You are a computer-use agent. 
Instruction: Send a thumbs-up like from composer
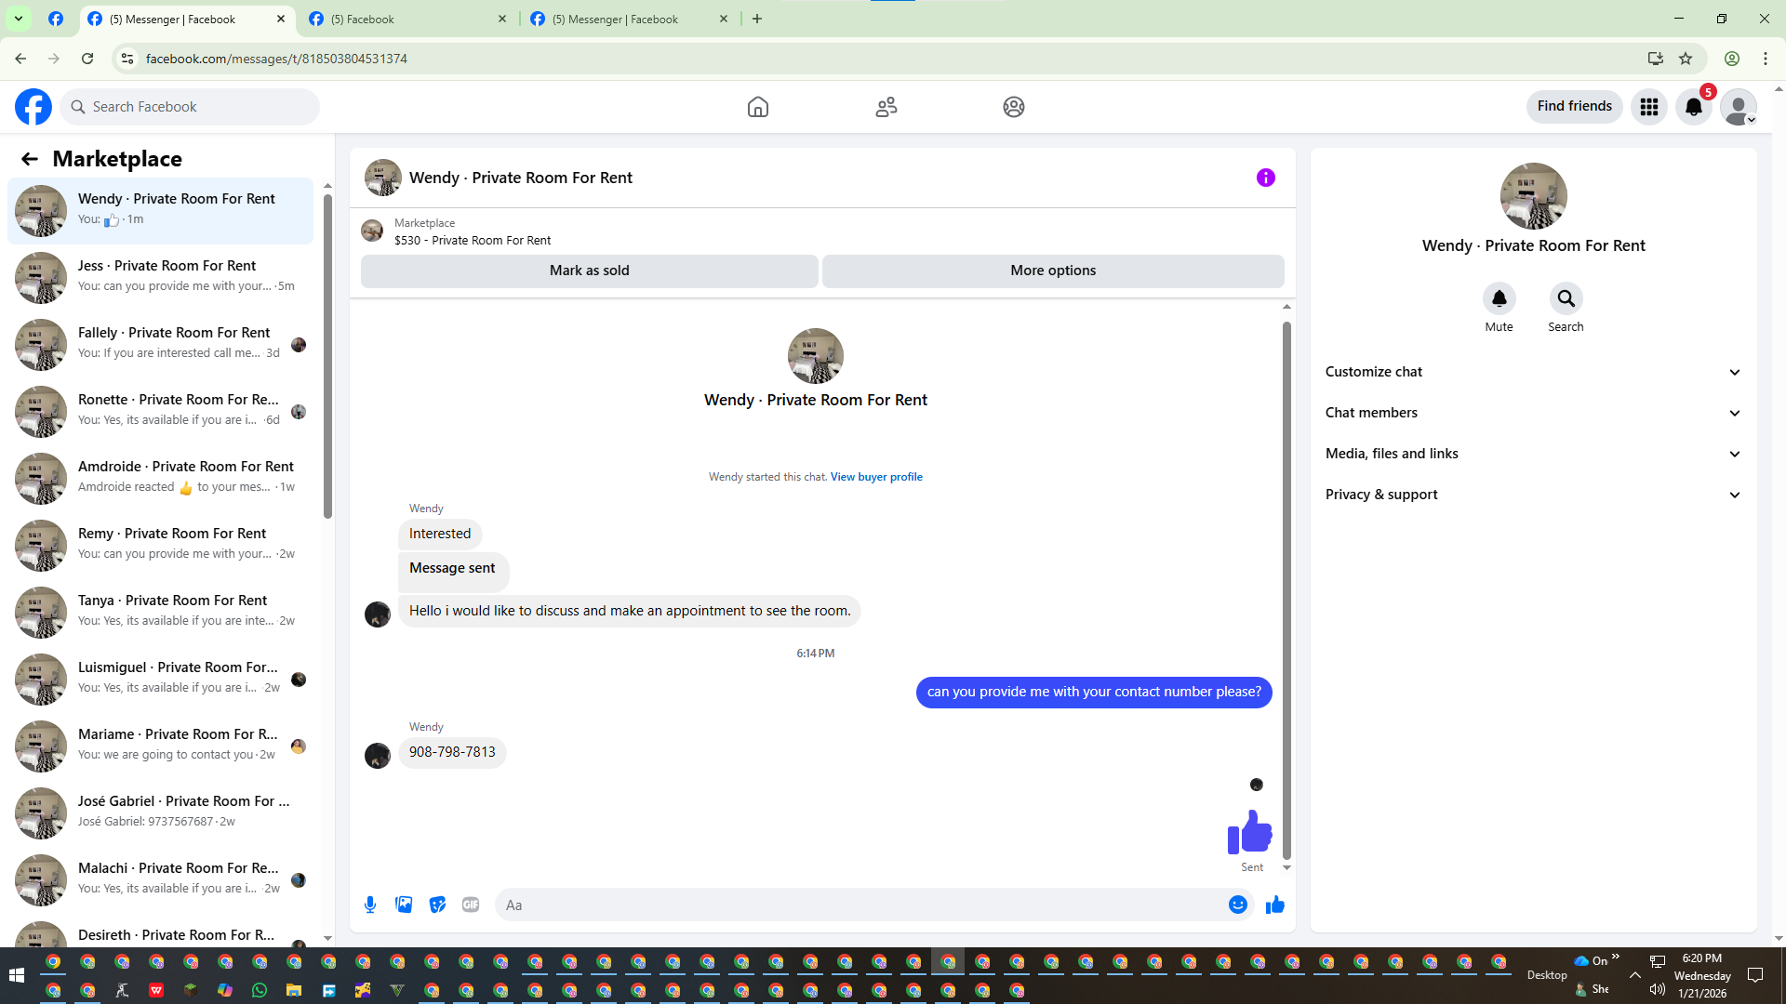(x=1274, y=905)
